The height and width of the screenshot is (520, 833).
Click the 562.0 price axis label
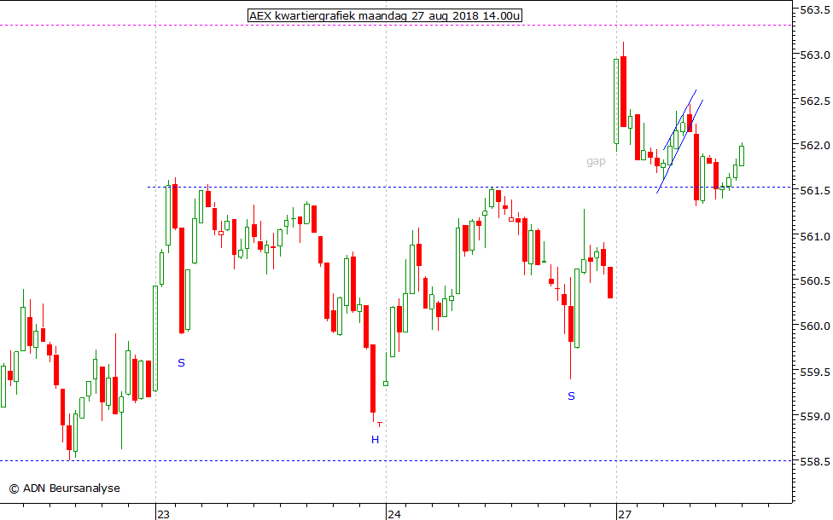tap(814, 146)
